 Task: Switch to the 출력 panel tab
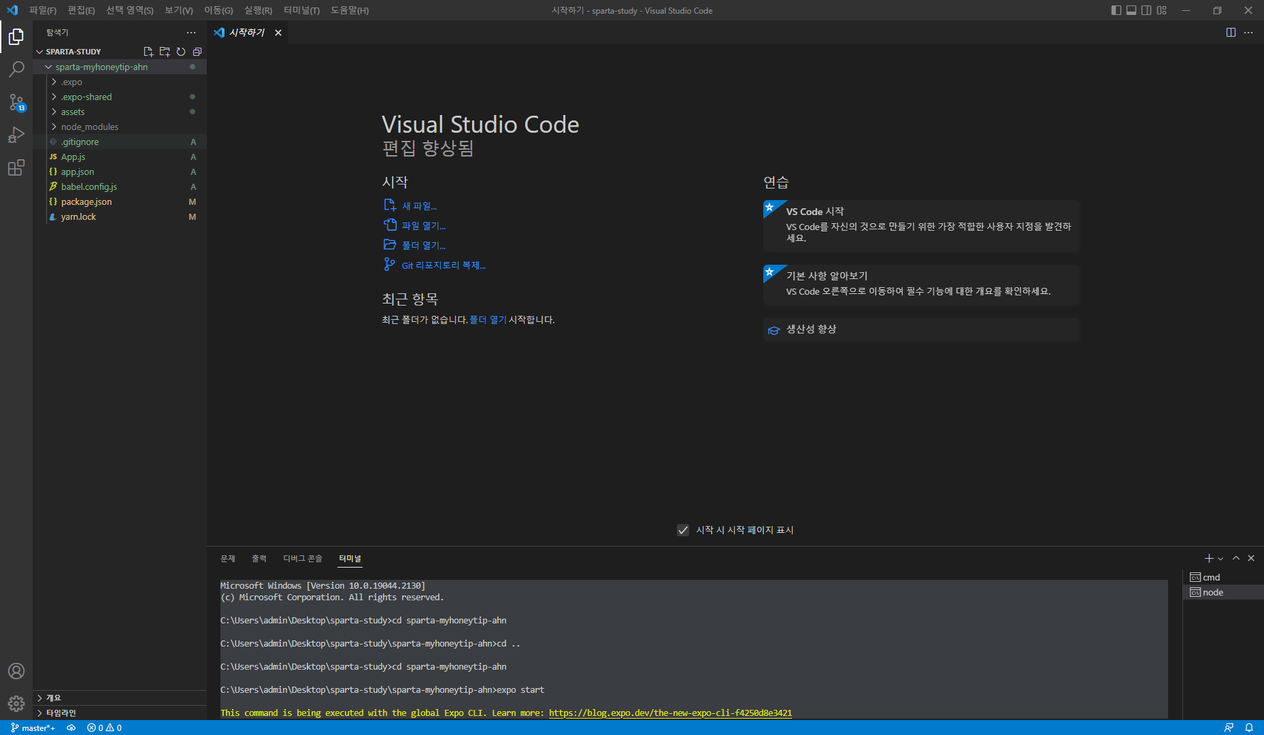259,559
